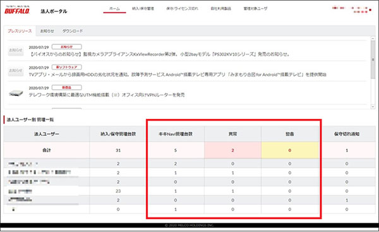
Task: Select the 管理対象ユーザ menu item
Action: [255, 8]
